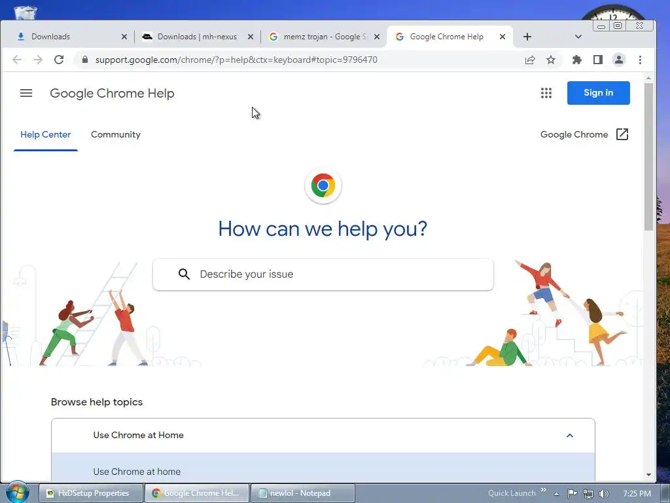
Task: Open the Chrome profile avatar
Action: (619, 60)
